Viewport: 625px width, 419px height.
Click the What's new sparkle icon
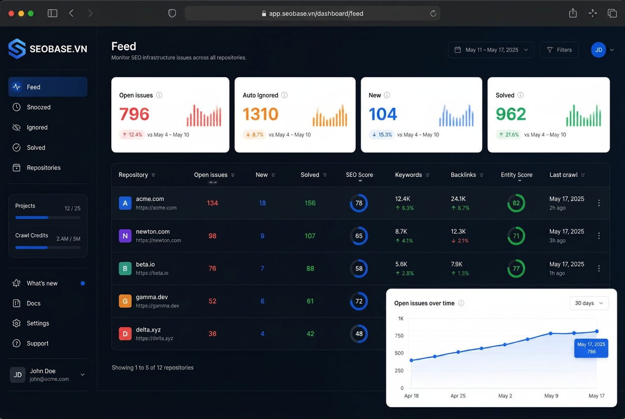coord(16,283)
